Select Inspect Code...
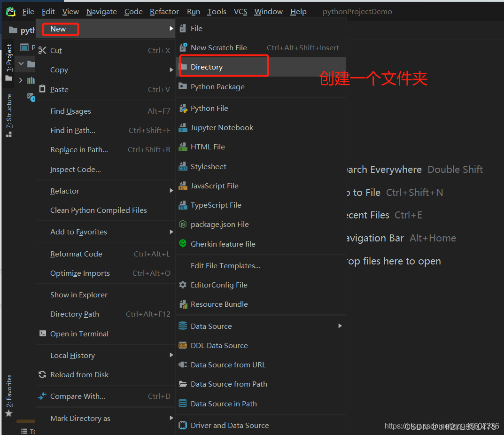Viewport: 504px width, 435px height. point(106,170)
